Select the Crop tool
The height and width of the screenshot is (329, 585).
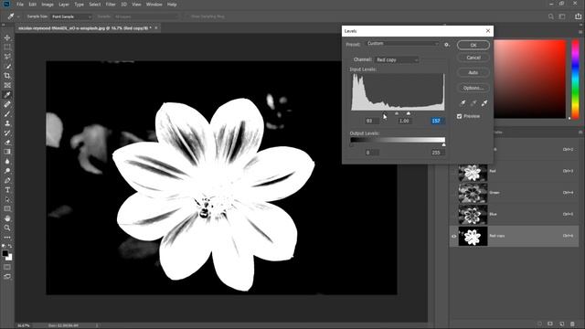coord(7,76)
